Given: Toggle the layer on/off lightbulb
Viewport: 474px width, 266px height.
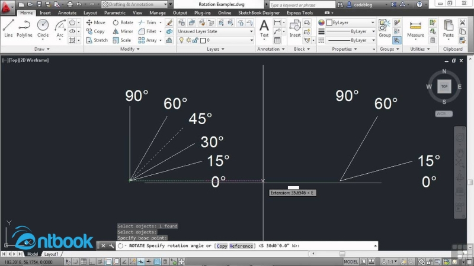Looking at the screenshot, I should coord(181,40).
